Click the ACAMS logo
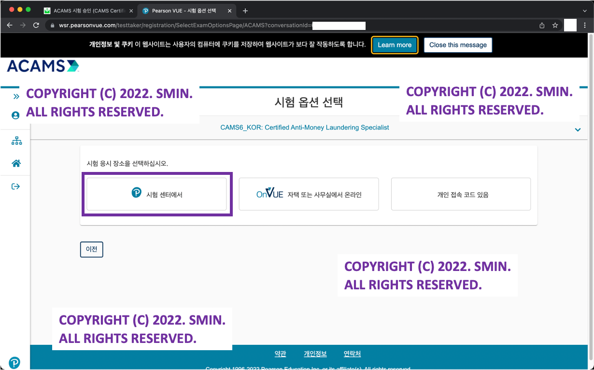Viewport: 594px width, 370px height. pos(43,66)
